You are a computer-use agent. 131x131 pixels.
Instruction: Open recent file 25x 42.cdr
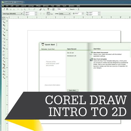click(x=70, y=53)
